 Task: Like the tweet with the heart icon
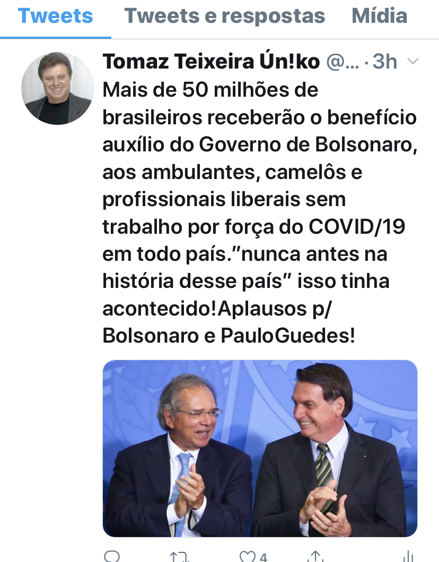[x=247, y=557]
